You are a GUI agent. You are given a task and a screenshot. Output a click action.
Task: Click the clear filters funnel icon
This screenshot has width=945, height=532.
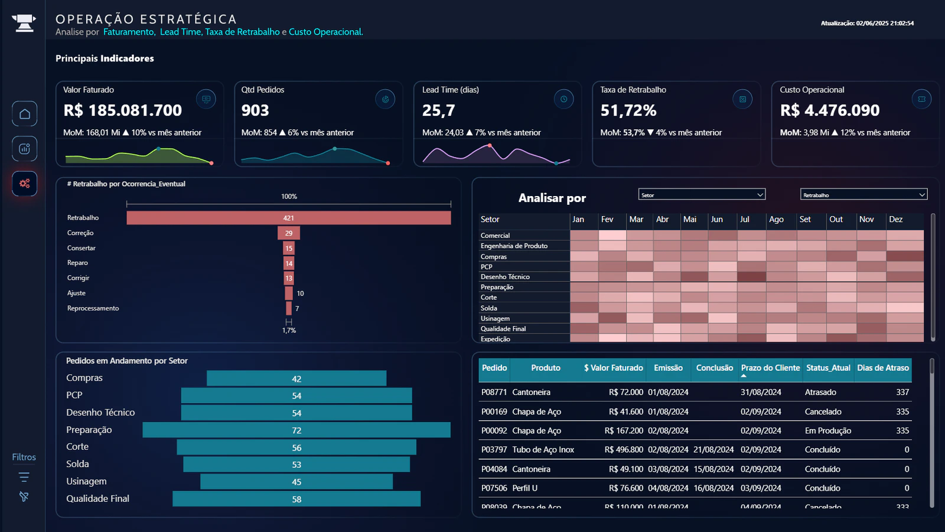point(24,497)
